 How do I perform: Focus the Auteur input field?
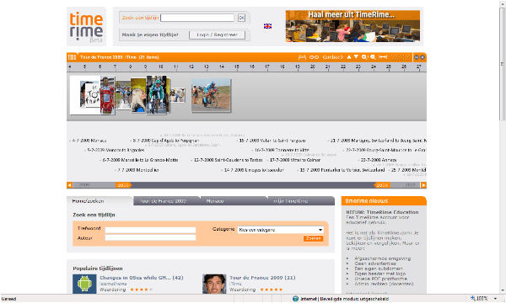pyautogui.click(x=150, y=237)
